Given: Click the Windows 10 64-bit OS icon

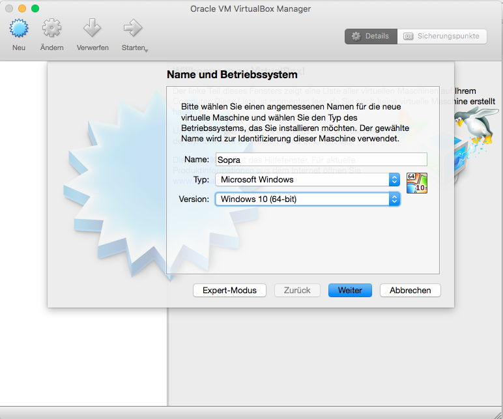Looking at the screenshot, I should point(416,183).
